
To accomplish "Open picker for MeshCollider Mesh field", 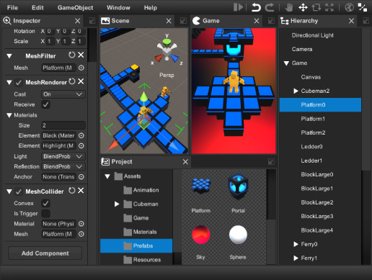I will coord(81,234).
